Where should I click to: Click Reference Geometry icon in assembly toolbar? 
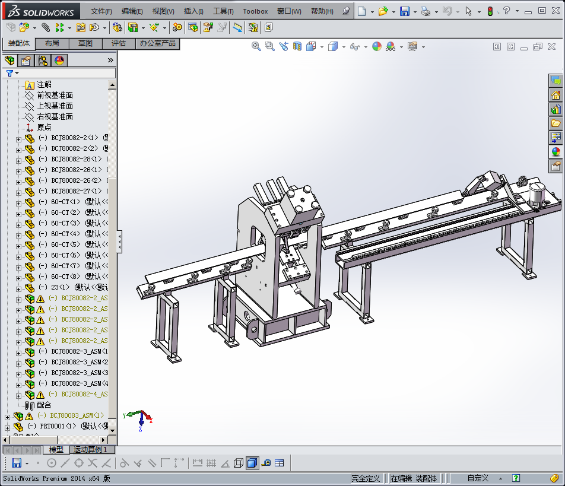(154, 27)
